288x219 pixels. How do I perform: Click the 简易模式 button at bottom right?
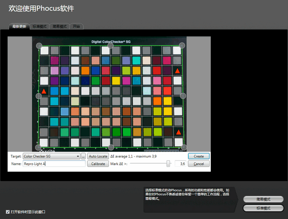(263, 199)
